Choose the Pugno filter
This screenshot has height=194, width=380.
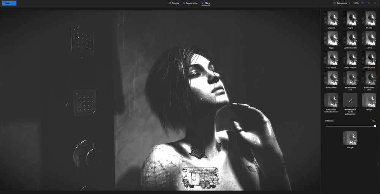[x=350, y=19]
